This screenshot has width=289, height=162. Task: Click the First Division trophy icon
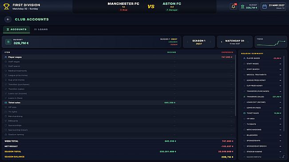(7, 7)
